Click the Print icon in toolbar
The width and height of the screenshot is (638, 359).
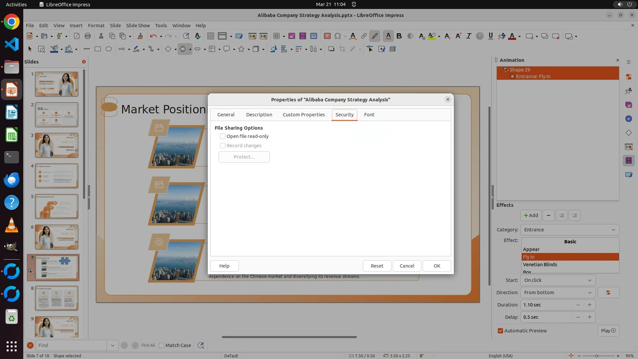click(88, 36)
